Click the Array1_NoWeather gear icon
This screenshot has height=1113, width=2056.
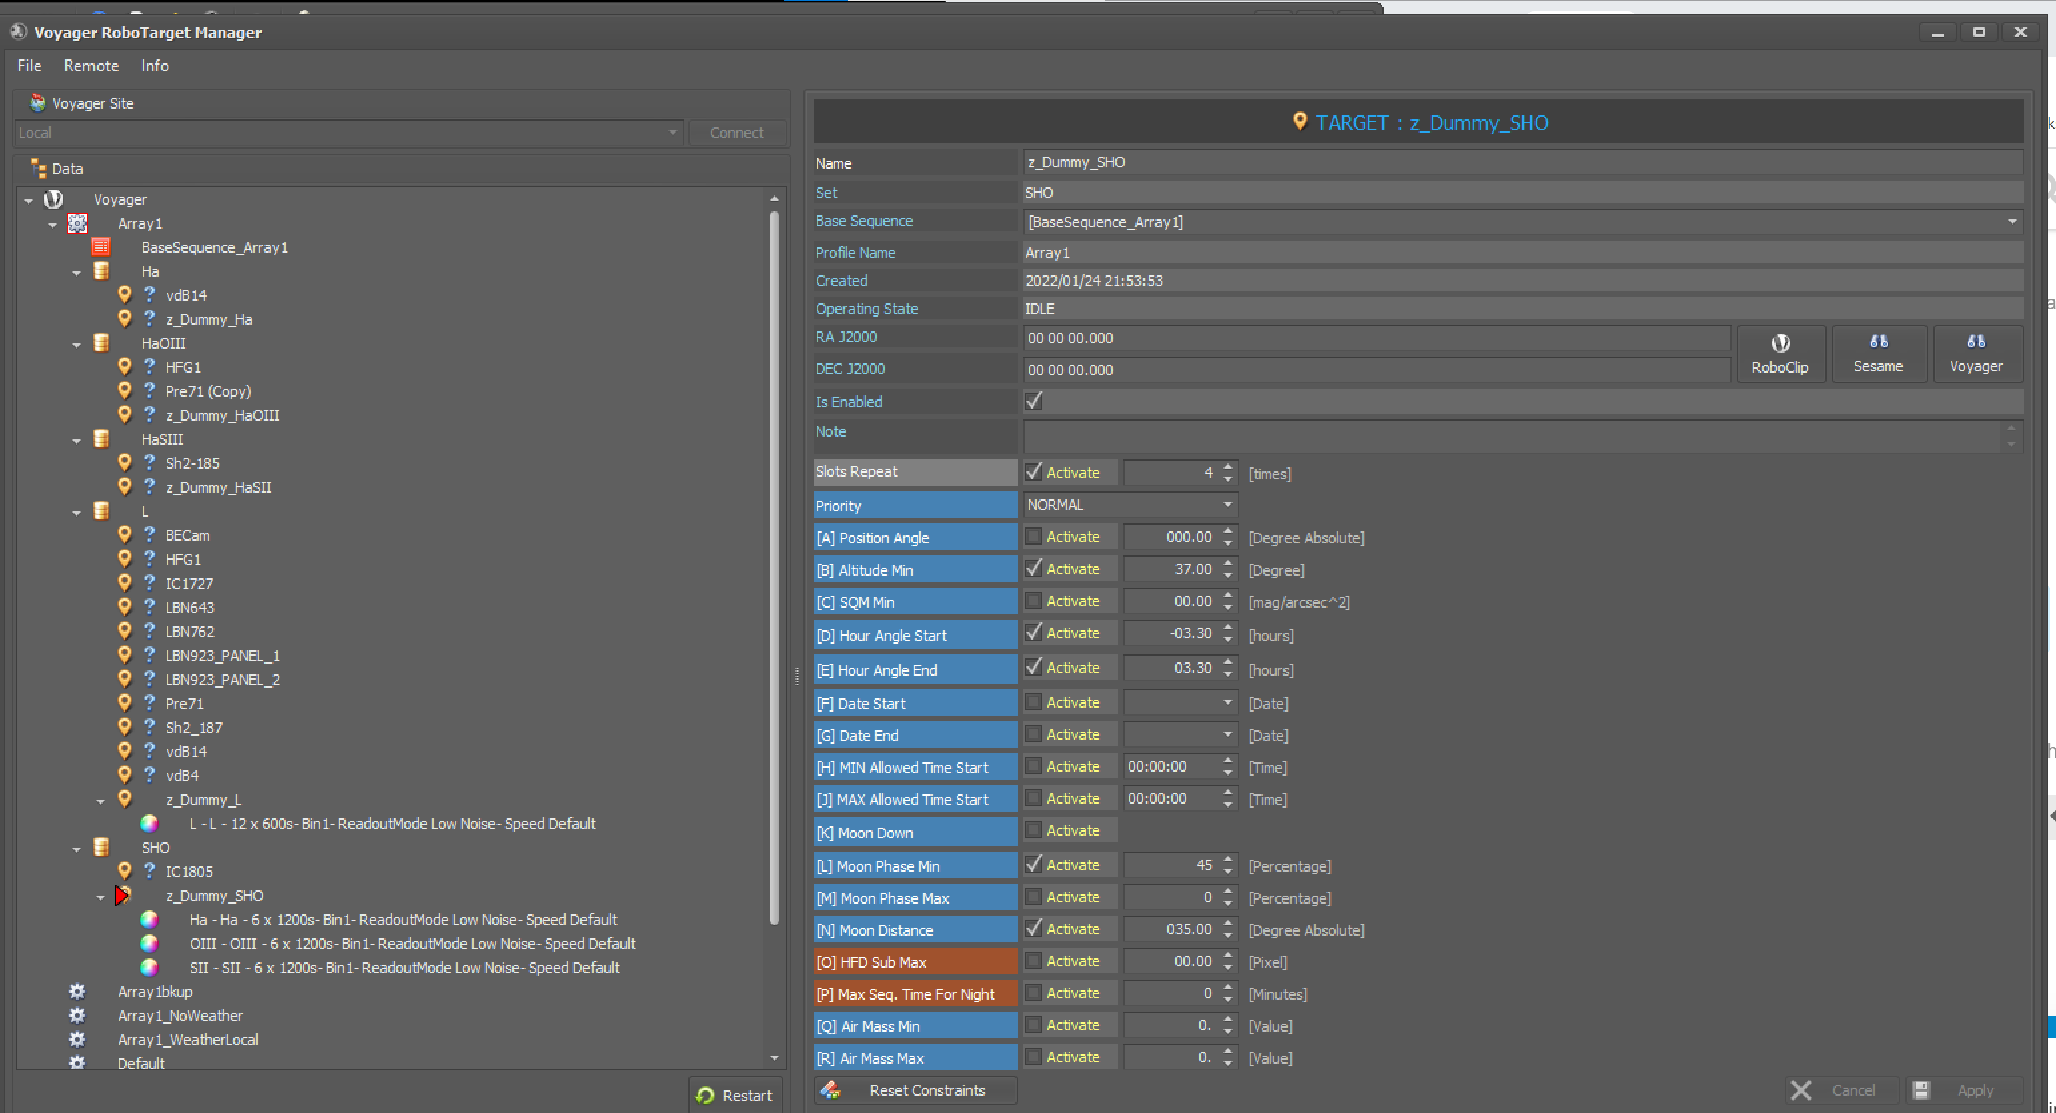click(77, 1015)
